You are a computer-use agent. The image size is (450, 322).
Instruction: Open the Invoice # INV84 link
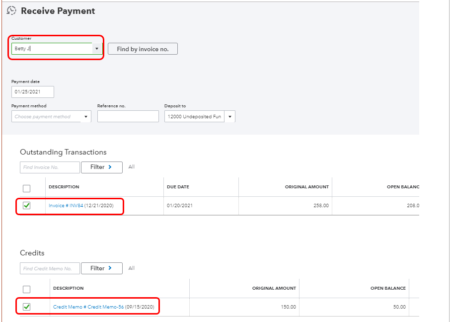[x=66, y=206]
